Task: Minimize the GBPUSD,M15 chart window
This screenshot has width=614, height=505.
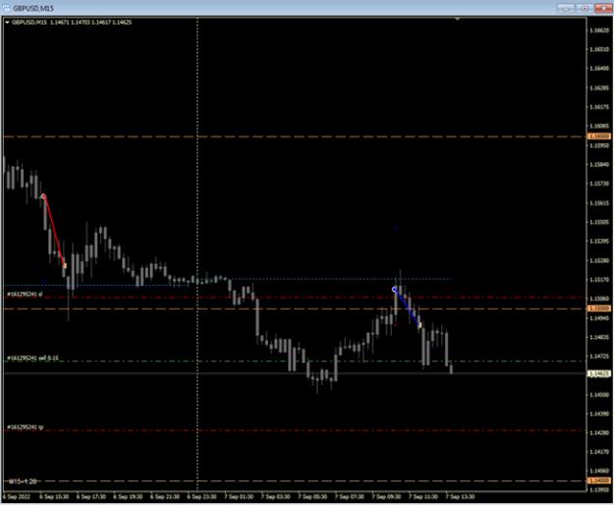Action: pyautogui.click(x=566, y=8)
